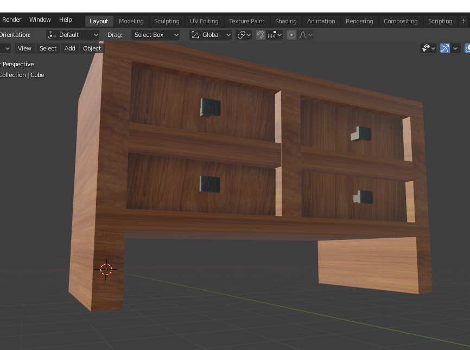The width and height of the screenshot is (470, 350).
Task: Click the 'Perspective' viewport label
Action: [x=18, y=64]
